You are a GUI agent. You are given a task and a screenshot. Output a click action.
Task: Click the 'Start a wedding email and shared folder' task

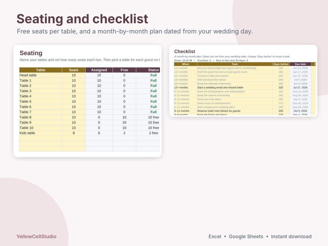[x=220, y=88]
